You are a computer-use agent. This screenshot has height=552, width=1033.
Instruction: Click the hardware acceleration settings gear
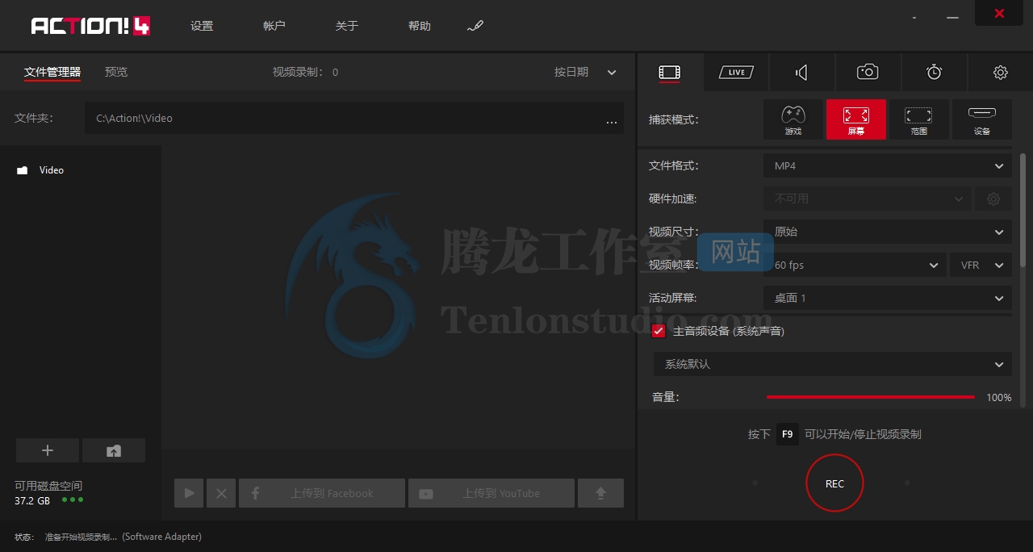point(993,199)
